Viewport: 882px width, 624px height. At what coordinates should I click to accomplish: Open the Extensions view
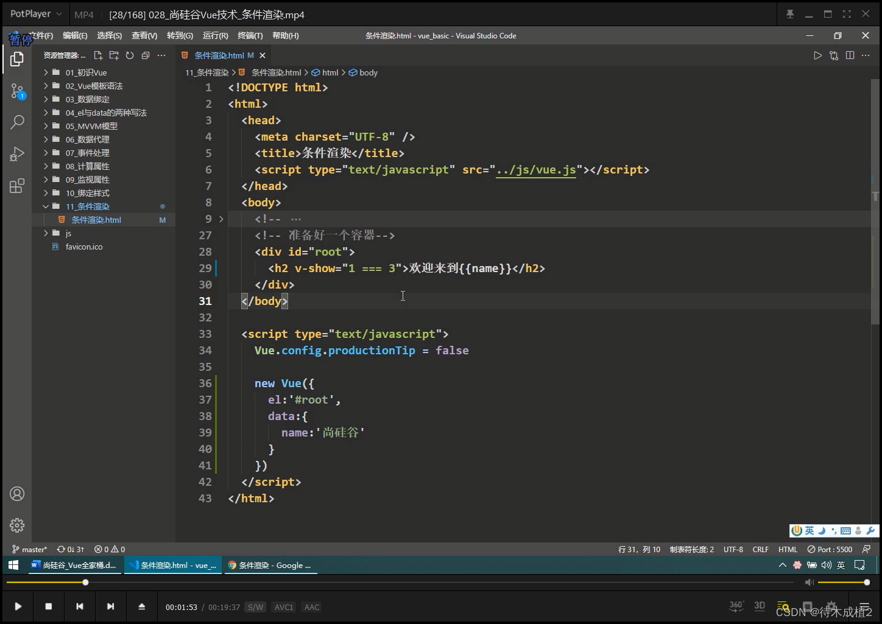tap(17, 186)
